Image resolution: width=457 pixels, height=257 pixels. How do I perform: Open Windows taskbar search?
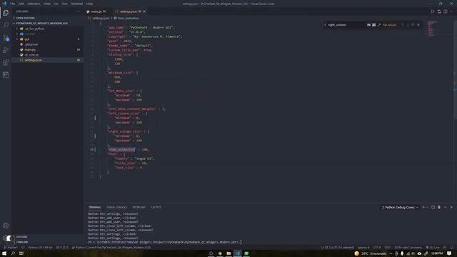click(13, 253)
